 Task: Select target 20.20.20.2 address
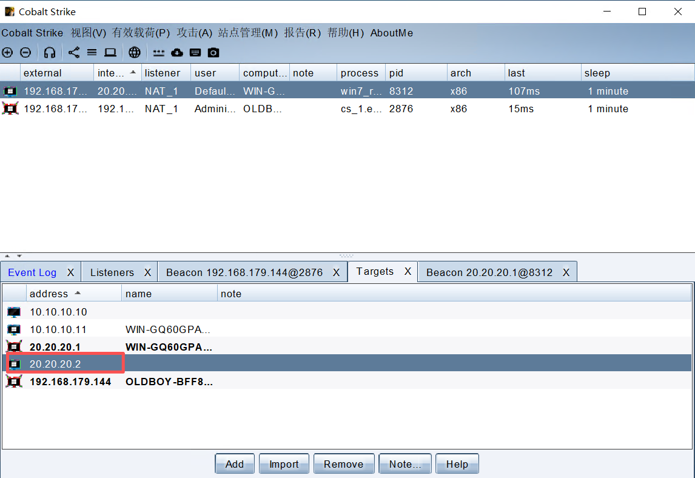55,364
